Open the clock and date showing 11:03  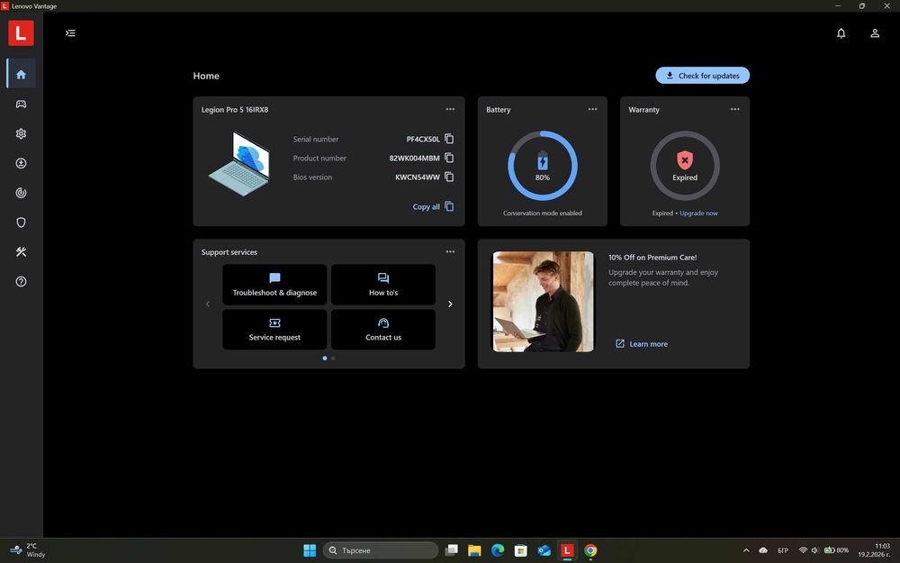coord(875,550)
